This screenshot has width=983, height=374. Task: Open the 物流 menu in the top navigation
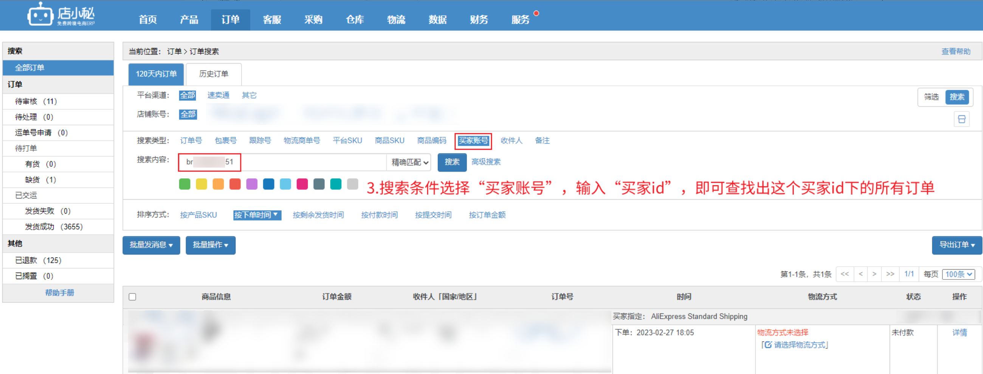(x=396, y=20)
